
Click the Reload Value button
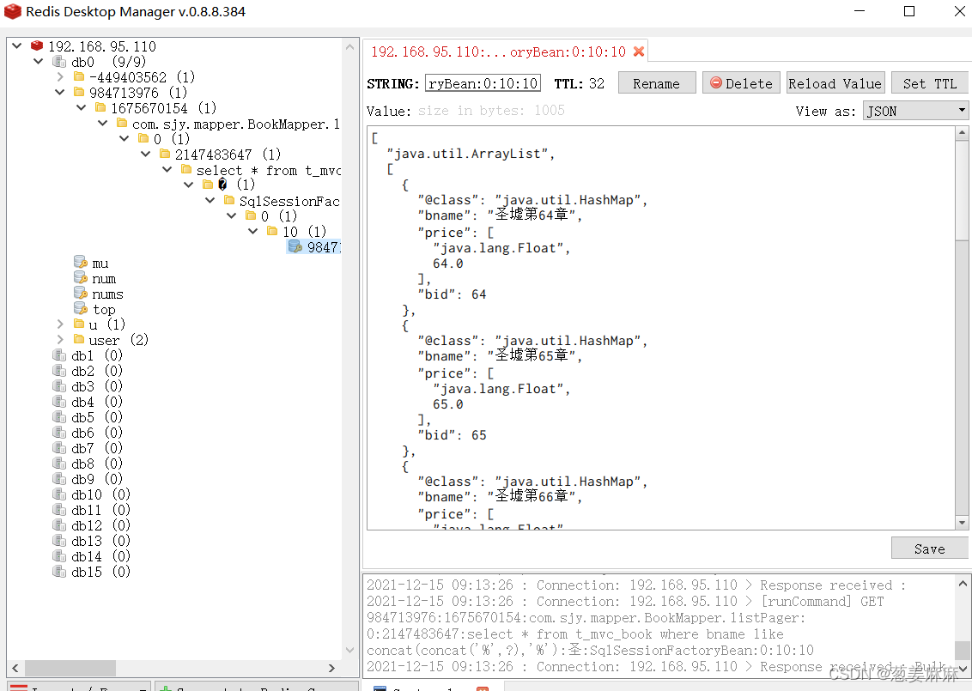click(835, 83)
